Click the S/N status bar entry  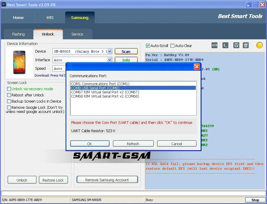35,200
